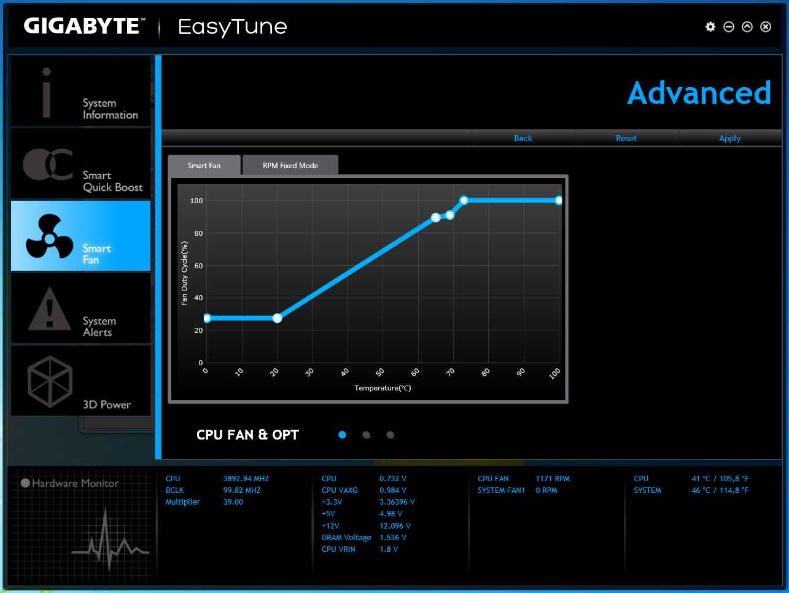Switch to the RPM Fixed Mode tab

coord(290,166)
